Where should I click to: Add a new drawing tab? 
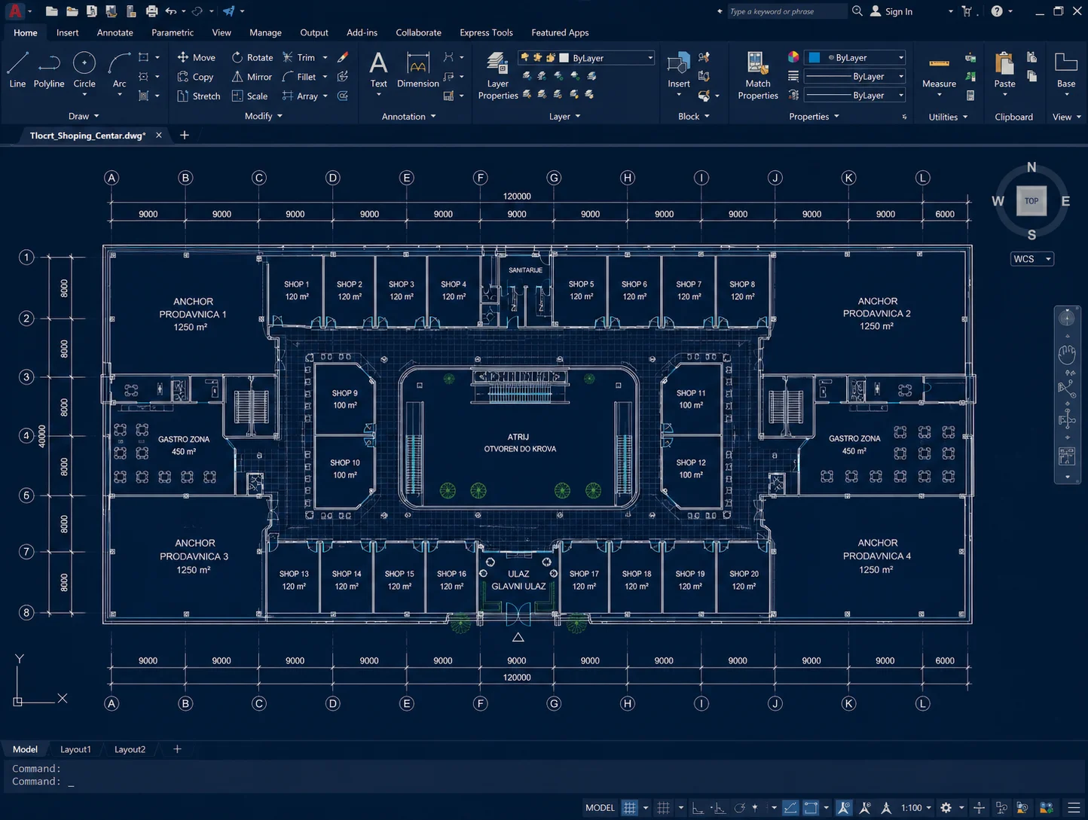(185, 136)
